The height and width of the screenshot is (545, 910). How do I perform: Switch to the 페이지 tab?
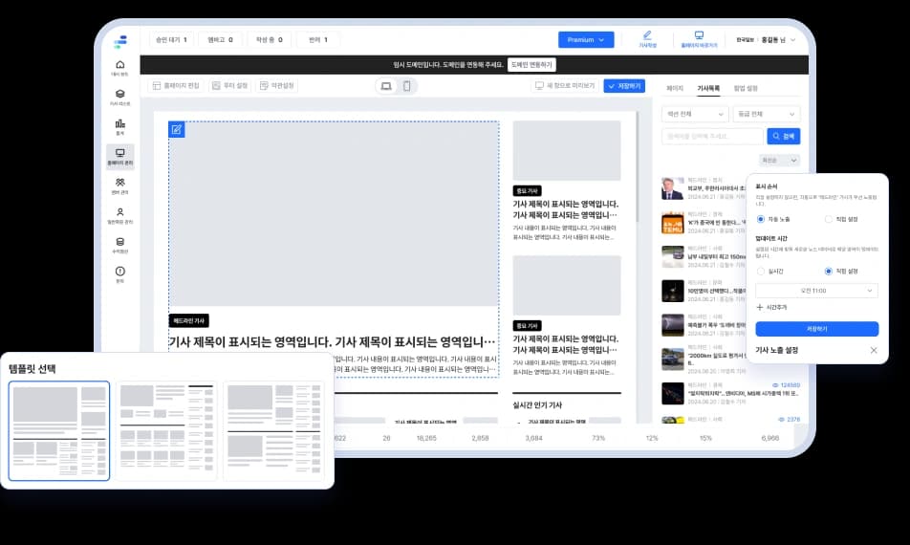pos(675,88)
